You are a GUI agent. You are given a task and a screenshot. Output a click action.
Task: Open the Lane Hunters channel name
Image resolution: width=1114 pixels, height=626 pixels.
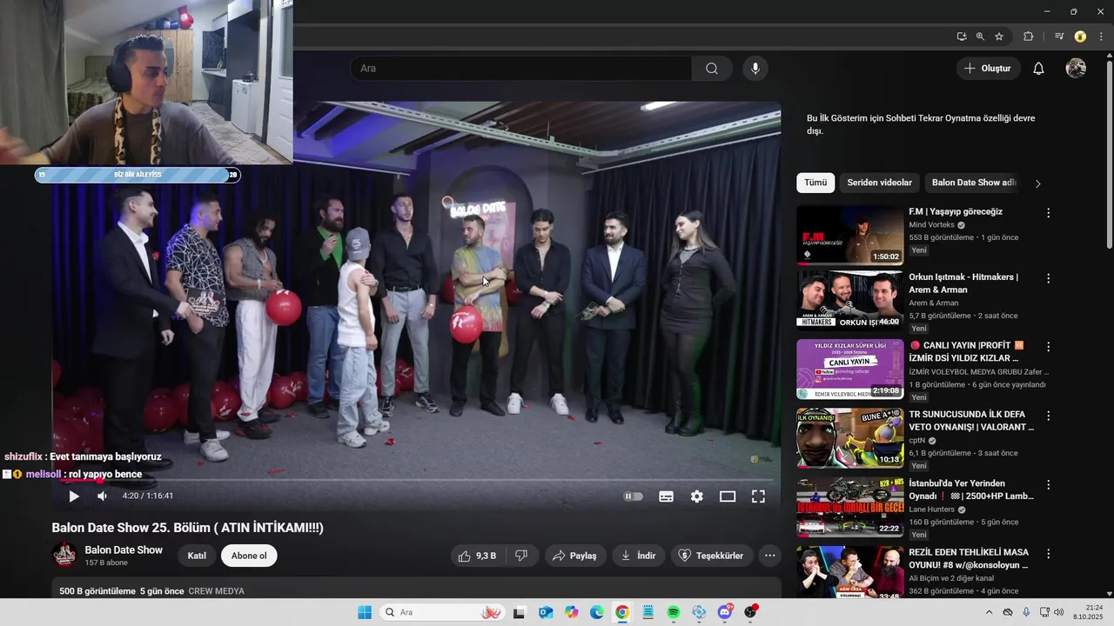coord(934,509)
